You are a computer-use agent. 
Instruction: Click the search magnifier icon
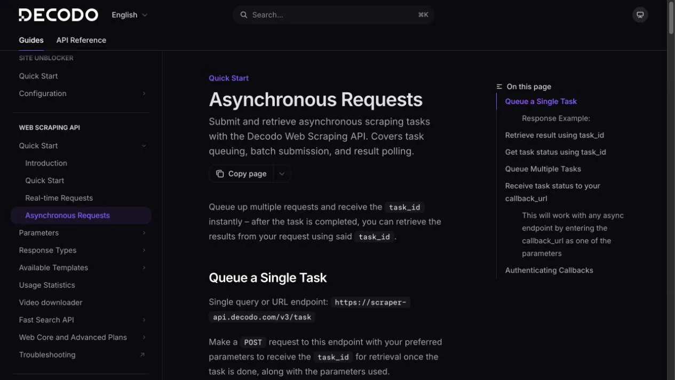pos(244,15)
